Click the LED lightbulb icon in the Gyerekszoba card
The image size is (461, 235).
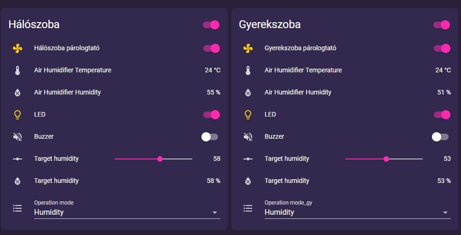pyautogui.click(x=248, y=115)
